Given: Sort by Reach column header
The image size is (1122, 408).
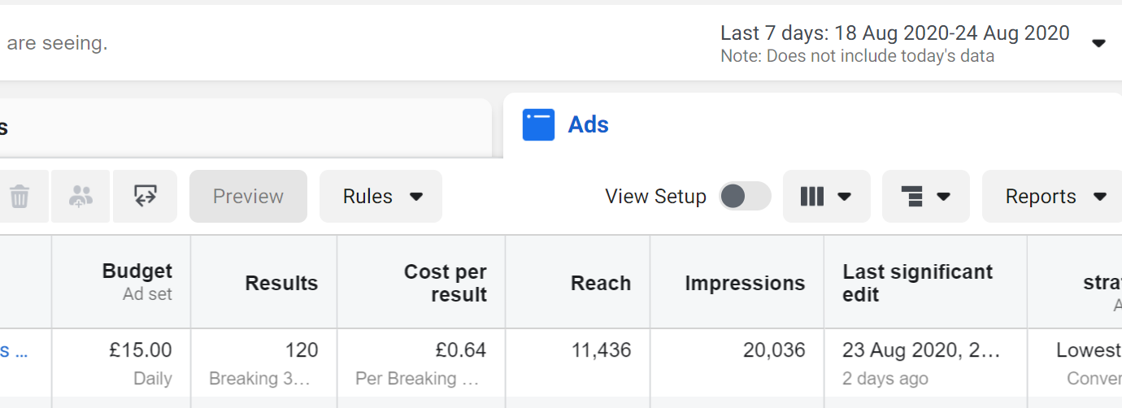Looking at the screenshot, I should (x=600, y=283).
